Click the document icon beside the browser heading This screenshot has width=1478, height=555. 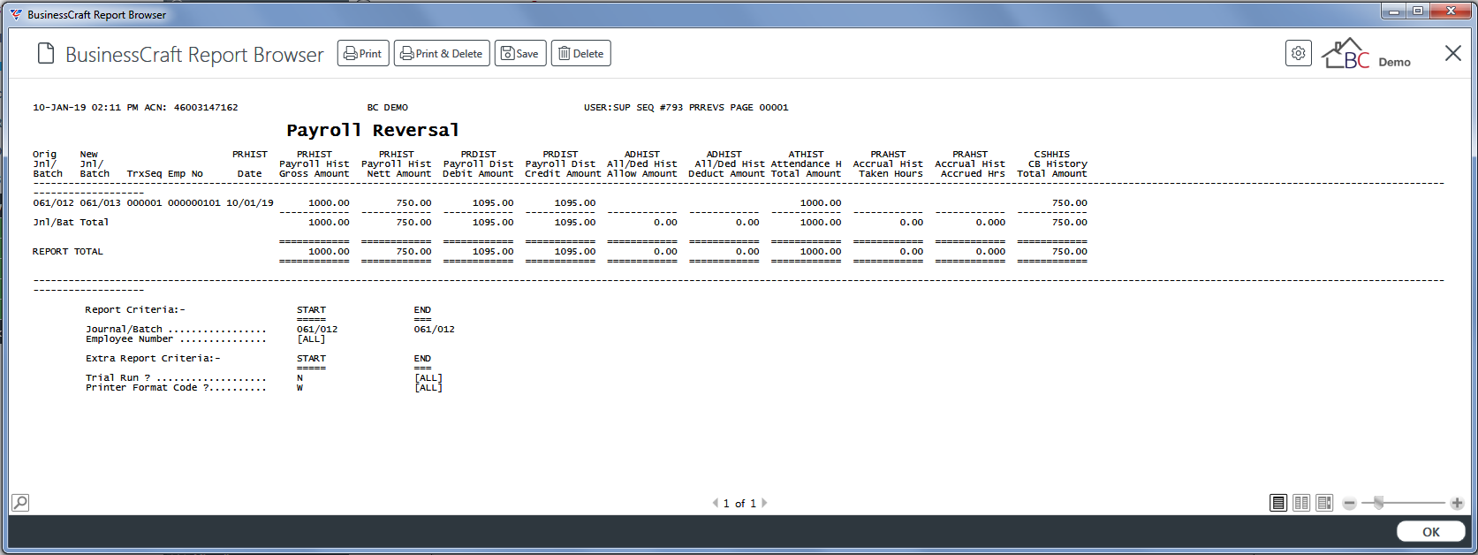click(x=46, y=54)
